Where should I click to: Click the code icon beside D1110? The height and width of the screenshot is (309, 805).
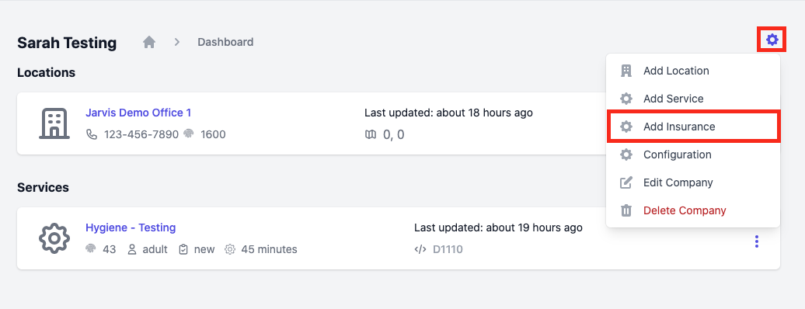pos(420,249)
